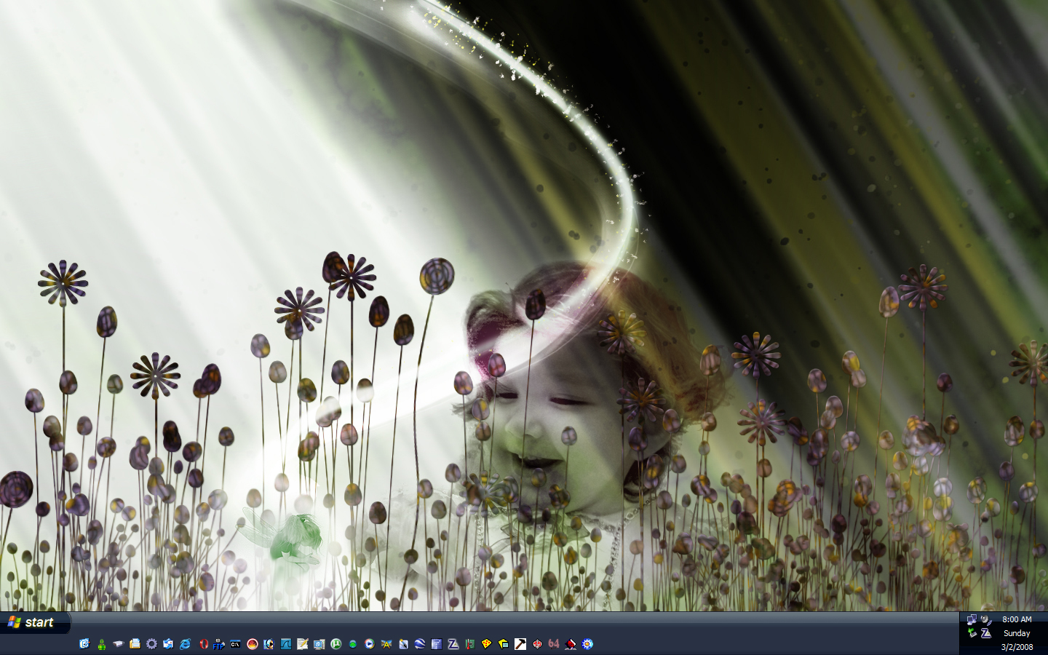
Task: Open the first quick launch document icon
Action: [x=84, y=644]
